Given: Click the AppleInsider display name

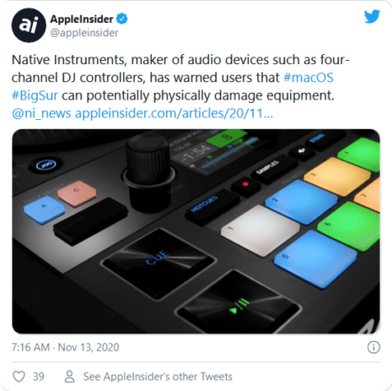Looking at the screenshot, I should [x=82, y=19].
